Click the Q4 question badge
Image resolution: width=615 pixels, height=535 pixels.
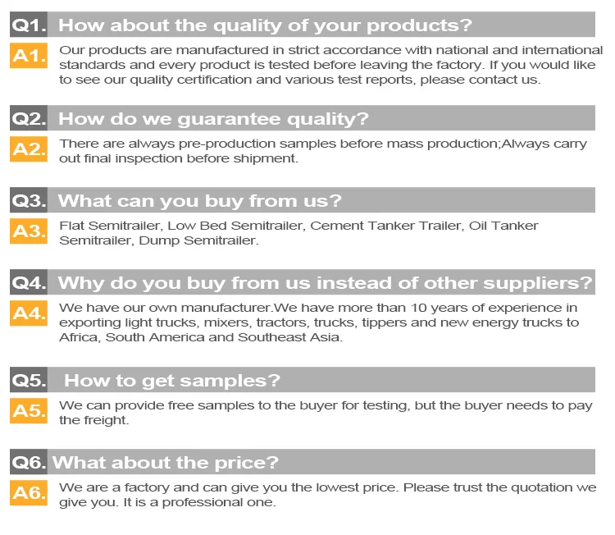[29, 281]
